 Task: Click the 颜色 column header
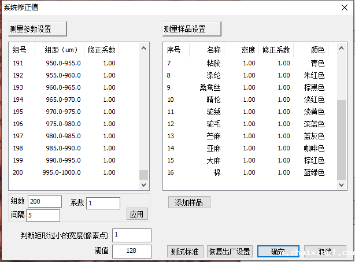coord(317,50)
